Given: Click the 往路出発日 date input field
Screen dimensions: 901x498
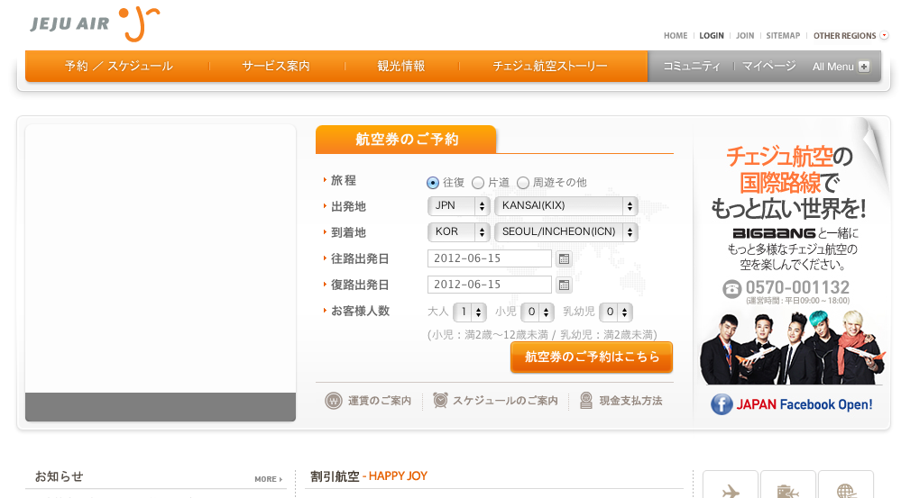Looking at the screenshot, I should (490, 258).
